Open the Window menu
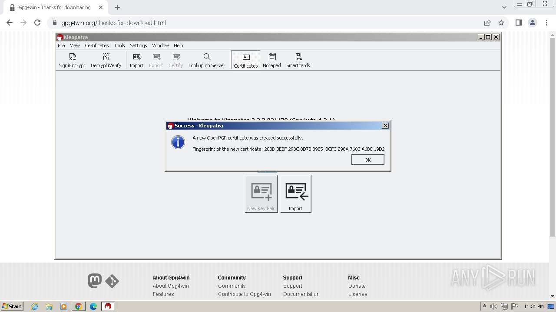This screenshot has width=556, height=312. coord(160,45)
